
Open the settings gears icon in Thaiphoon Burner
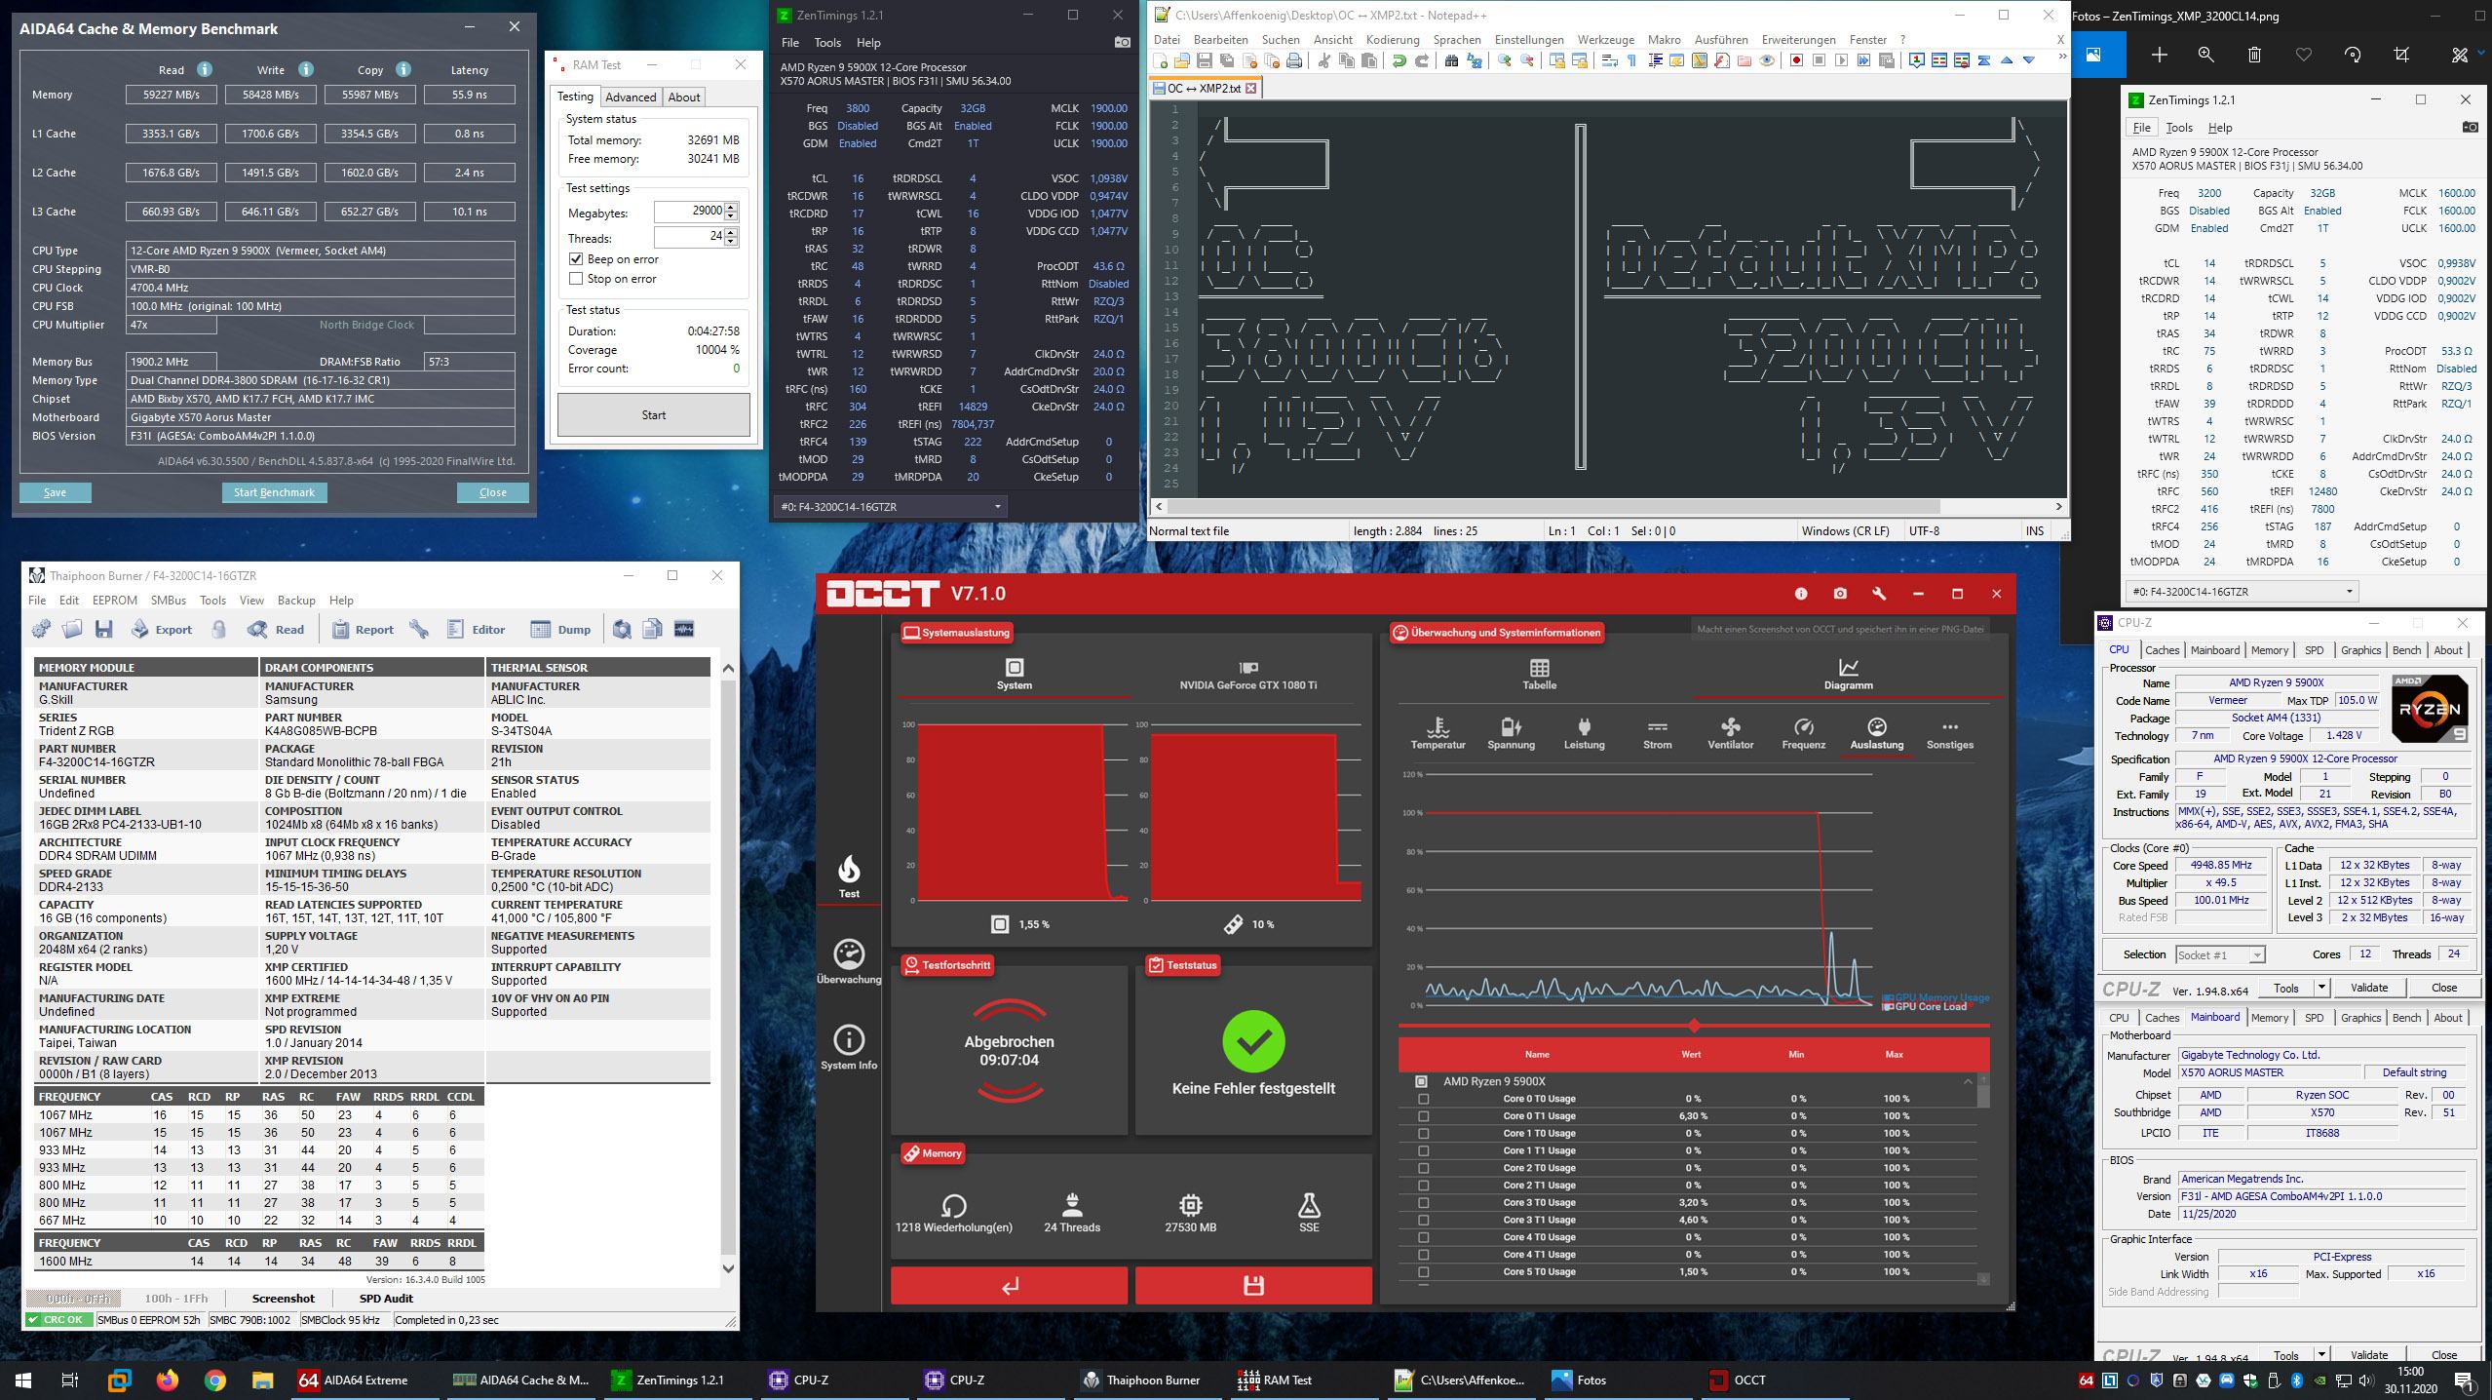coord(41,629)
